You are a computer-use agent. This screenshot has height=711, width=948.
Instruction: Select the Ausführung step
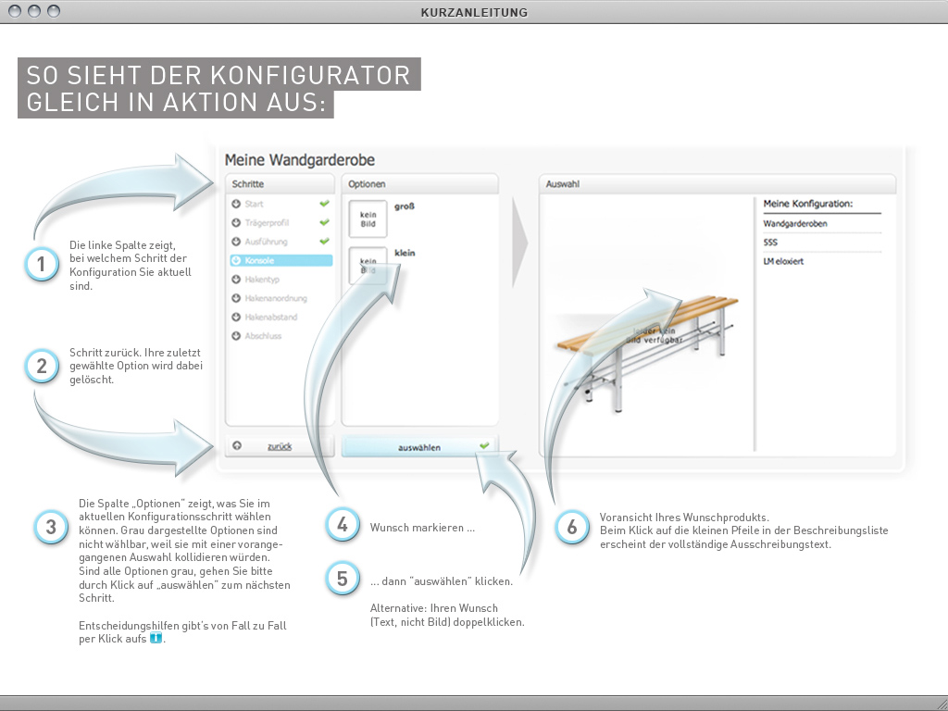pos(266,242)
